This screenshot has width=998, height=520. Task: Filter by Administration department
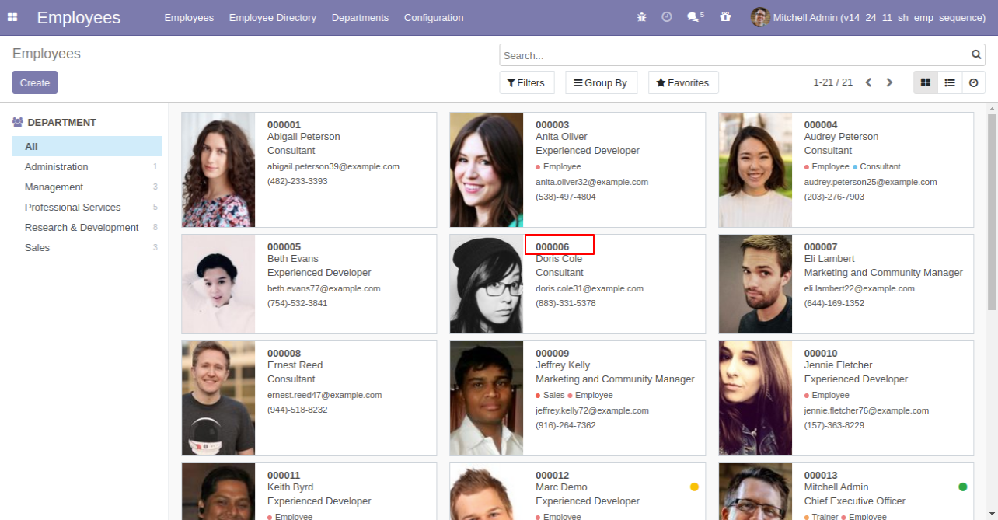click(x=87, y=166)
